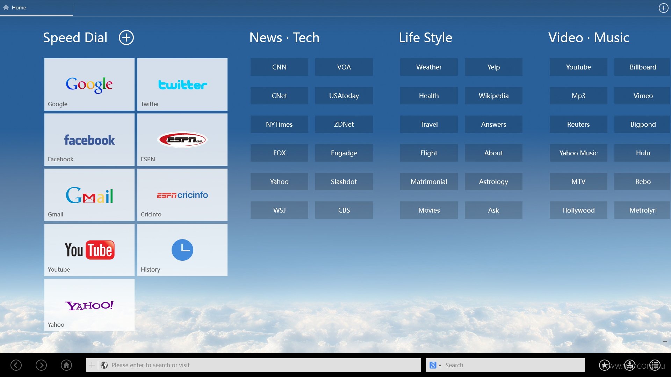Open the History speed dial tile
The width and height of the screenshot is (671, 377).
point(182,250)
